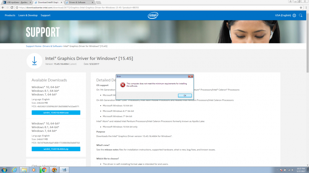Close the Drivers & Software tab

tap(92, 2)
